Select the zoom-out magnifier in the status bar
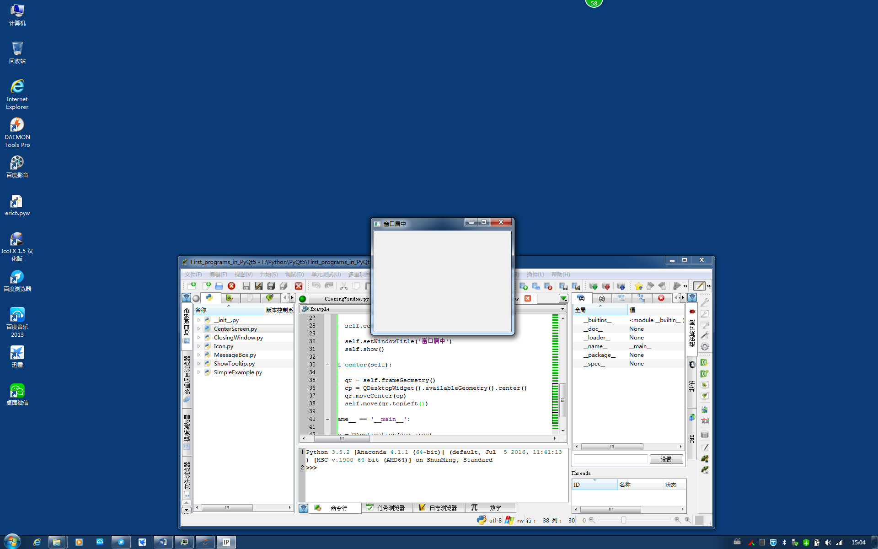 pyautogui.click(x=591, y=520)
